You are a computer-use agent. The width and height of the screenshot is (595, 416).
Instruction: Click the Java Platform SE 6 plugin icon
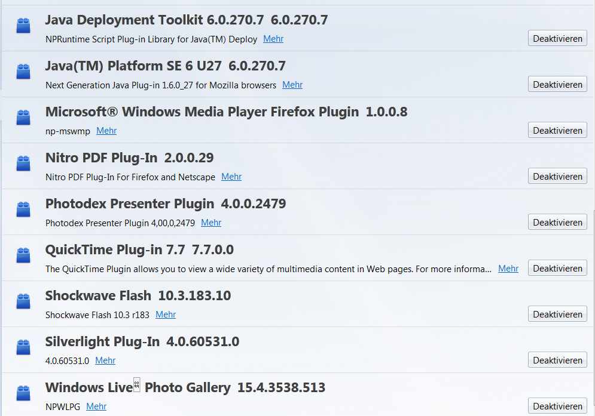tap(23, 72)
